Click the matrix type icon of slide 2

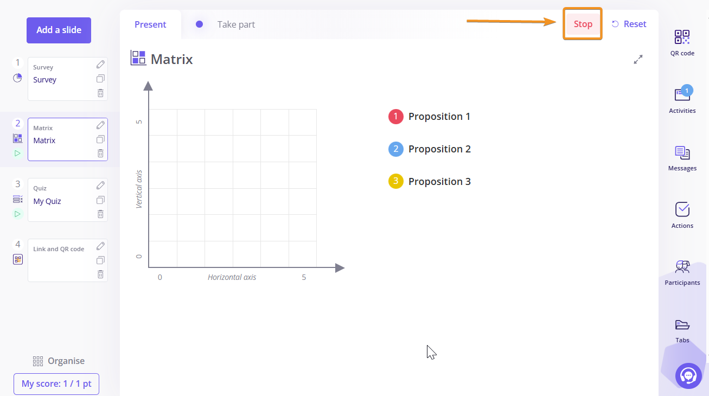click(17, 138)
